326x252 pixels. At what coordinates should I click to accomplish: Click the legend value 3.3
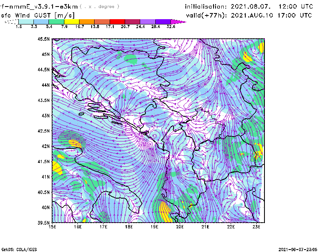tap(34, 27)
